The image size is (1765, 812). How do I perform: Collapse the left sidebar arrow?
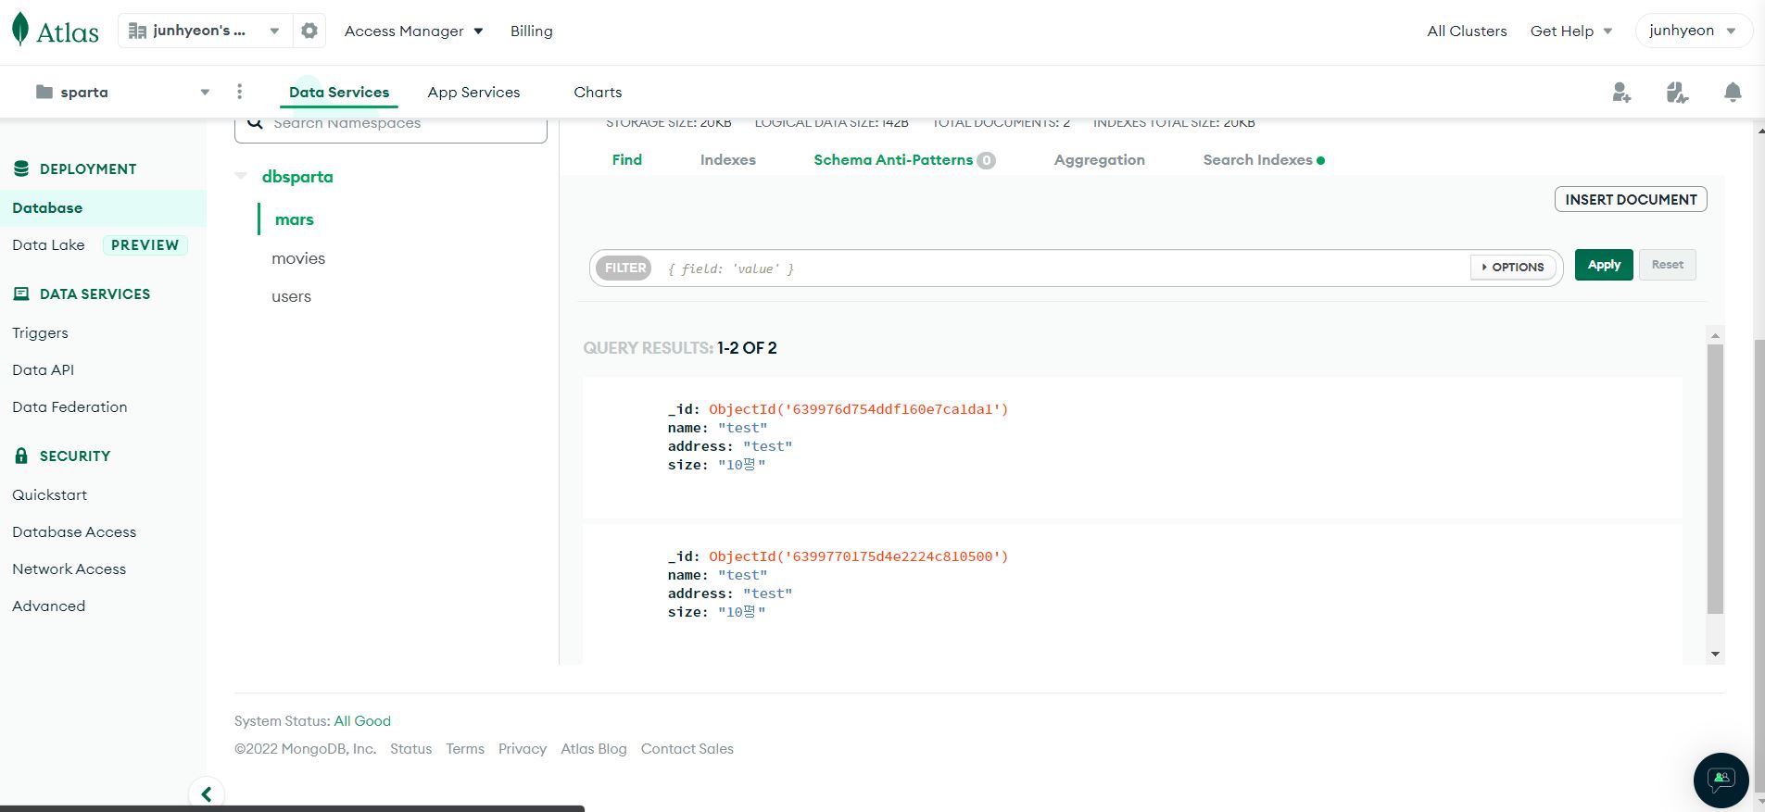point(207,793)
